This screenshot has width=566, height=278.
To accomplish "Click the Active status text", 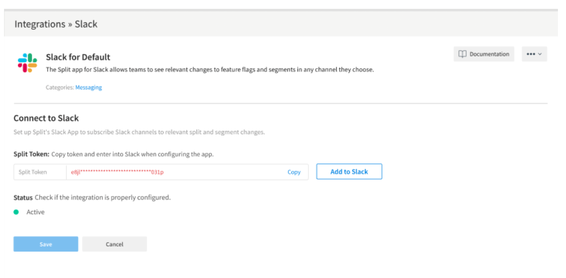I will [x=36, y=212].
